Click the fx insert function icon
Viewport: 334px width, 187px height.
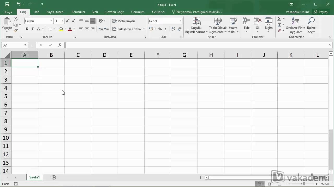pyautogui.click(x=59, y=45)
